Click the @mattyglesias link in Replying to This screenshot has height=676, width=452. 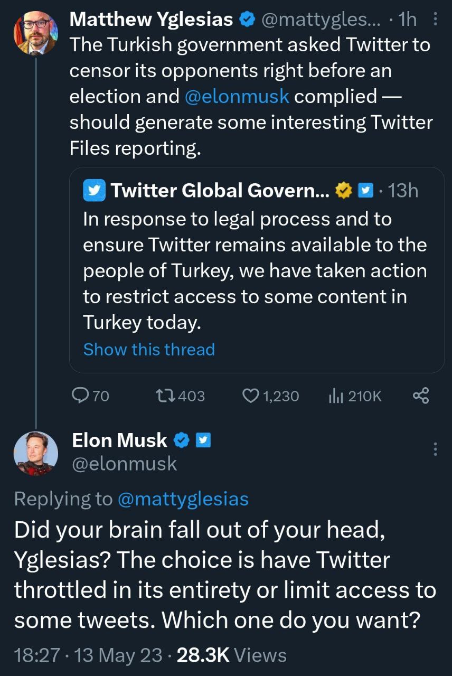tap(183, 499)
